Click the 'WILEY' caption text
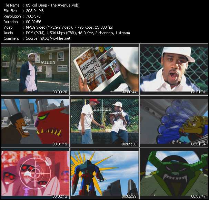This screenshot has height=200, width=209. (48, 63)
